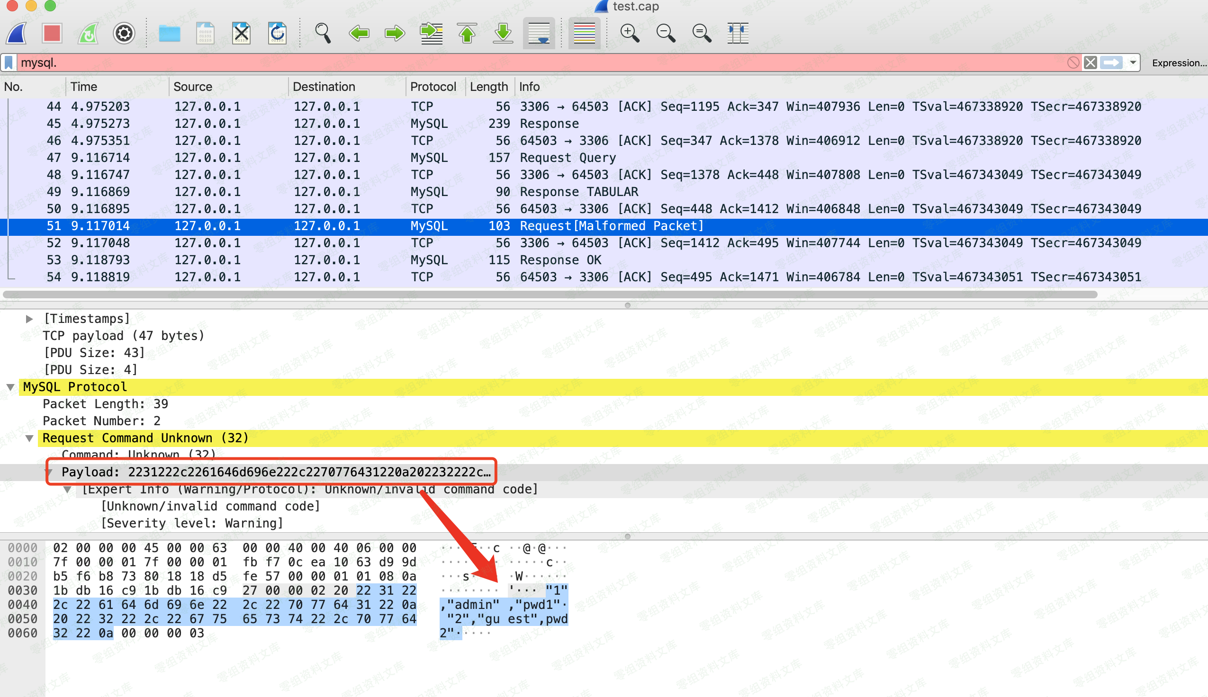Image resolution: width=1208 pixels, height=697 pixels.
Task: Click the bookmark icon beside the filter field
Action: click(x=9, y=63)
